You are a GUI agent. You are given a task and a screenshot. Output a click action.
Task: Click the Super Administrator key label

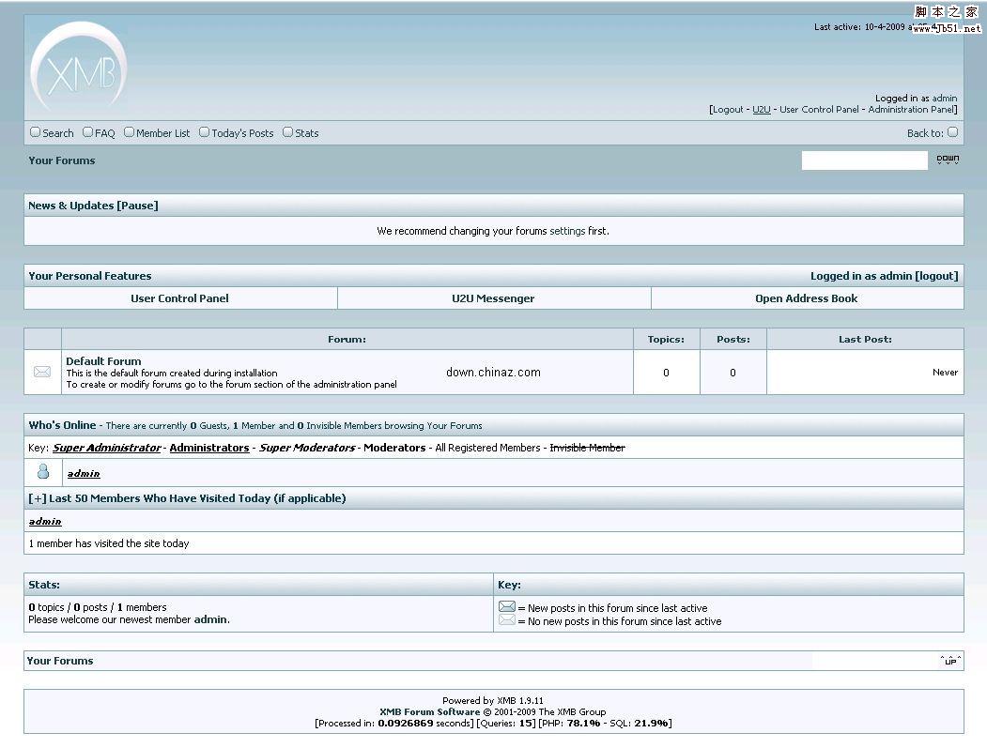click(106, 448)
